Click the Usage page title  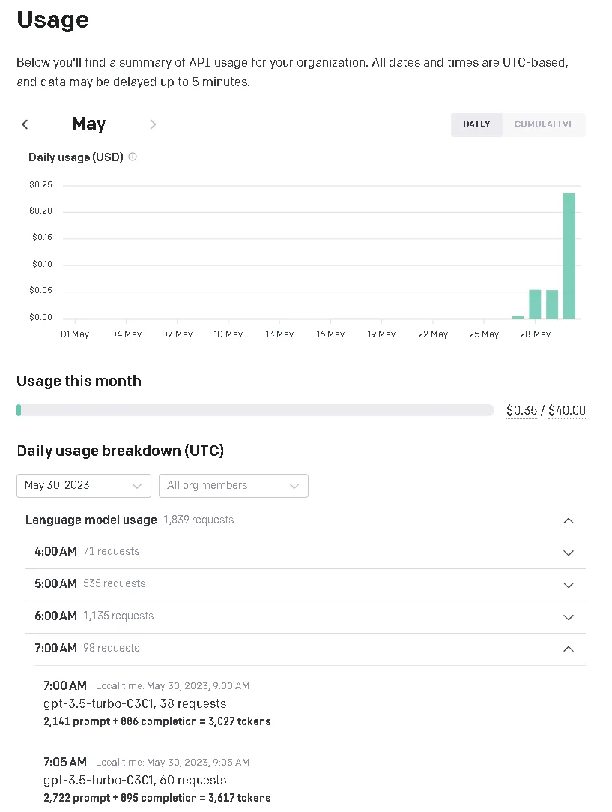tap(52, 20)
